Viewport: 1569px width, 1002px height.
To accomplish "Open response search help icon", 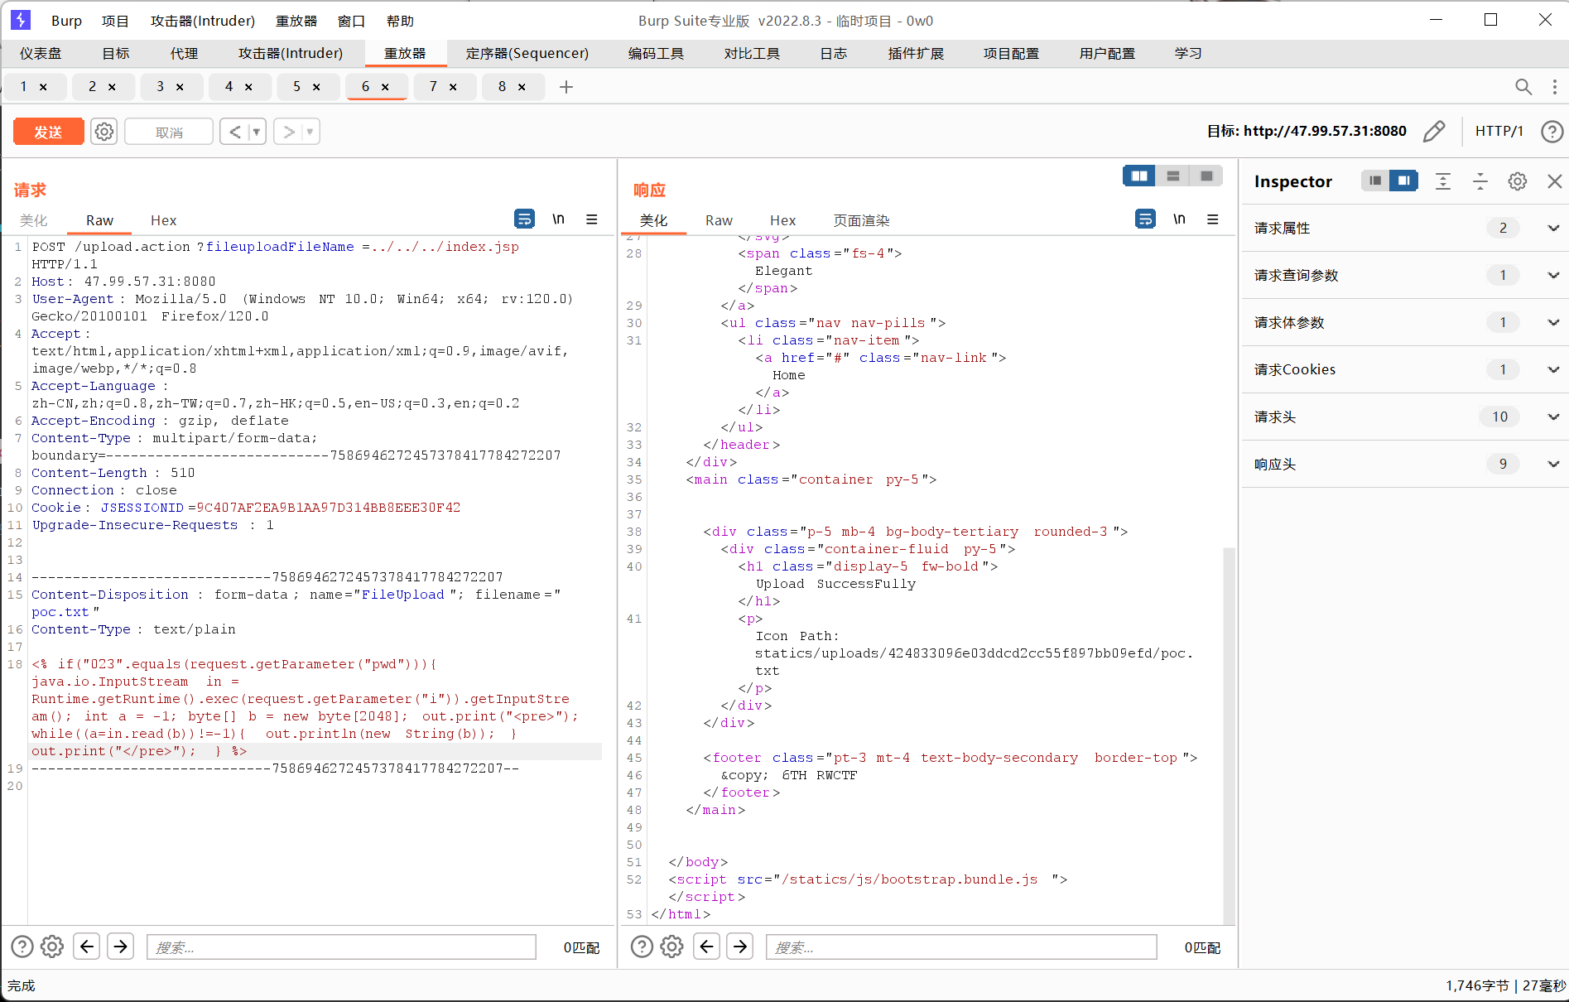I will [642, 947].
